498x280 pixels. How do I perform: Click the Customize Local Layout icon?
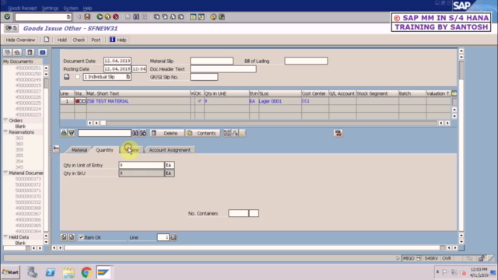pyautogui.click(x=222, y=17)
